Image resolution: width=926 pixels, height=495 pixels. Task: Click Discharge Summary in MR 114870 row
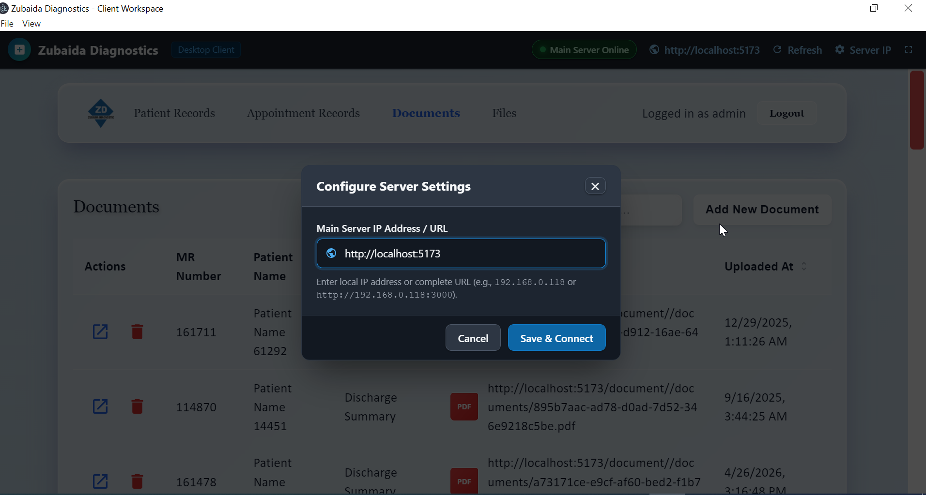[370, 407]
